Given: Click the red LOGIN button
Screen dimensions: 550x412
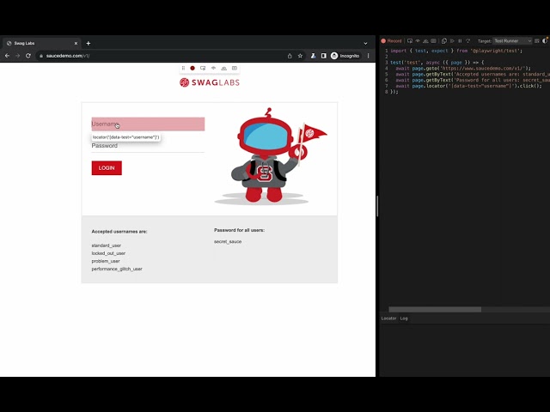Looking at the screenshot, I should click(x=107, y=168).
